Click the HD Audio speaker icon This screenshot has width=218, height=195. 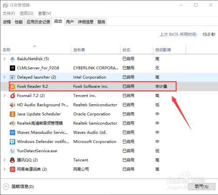click(x=12, y=105)
